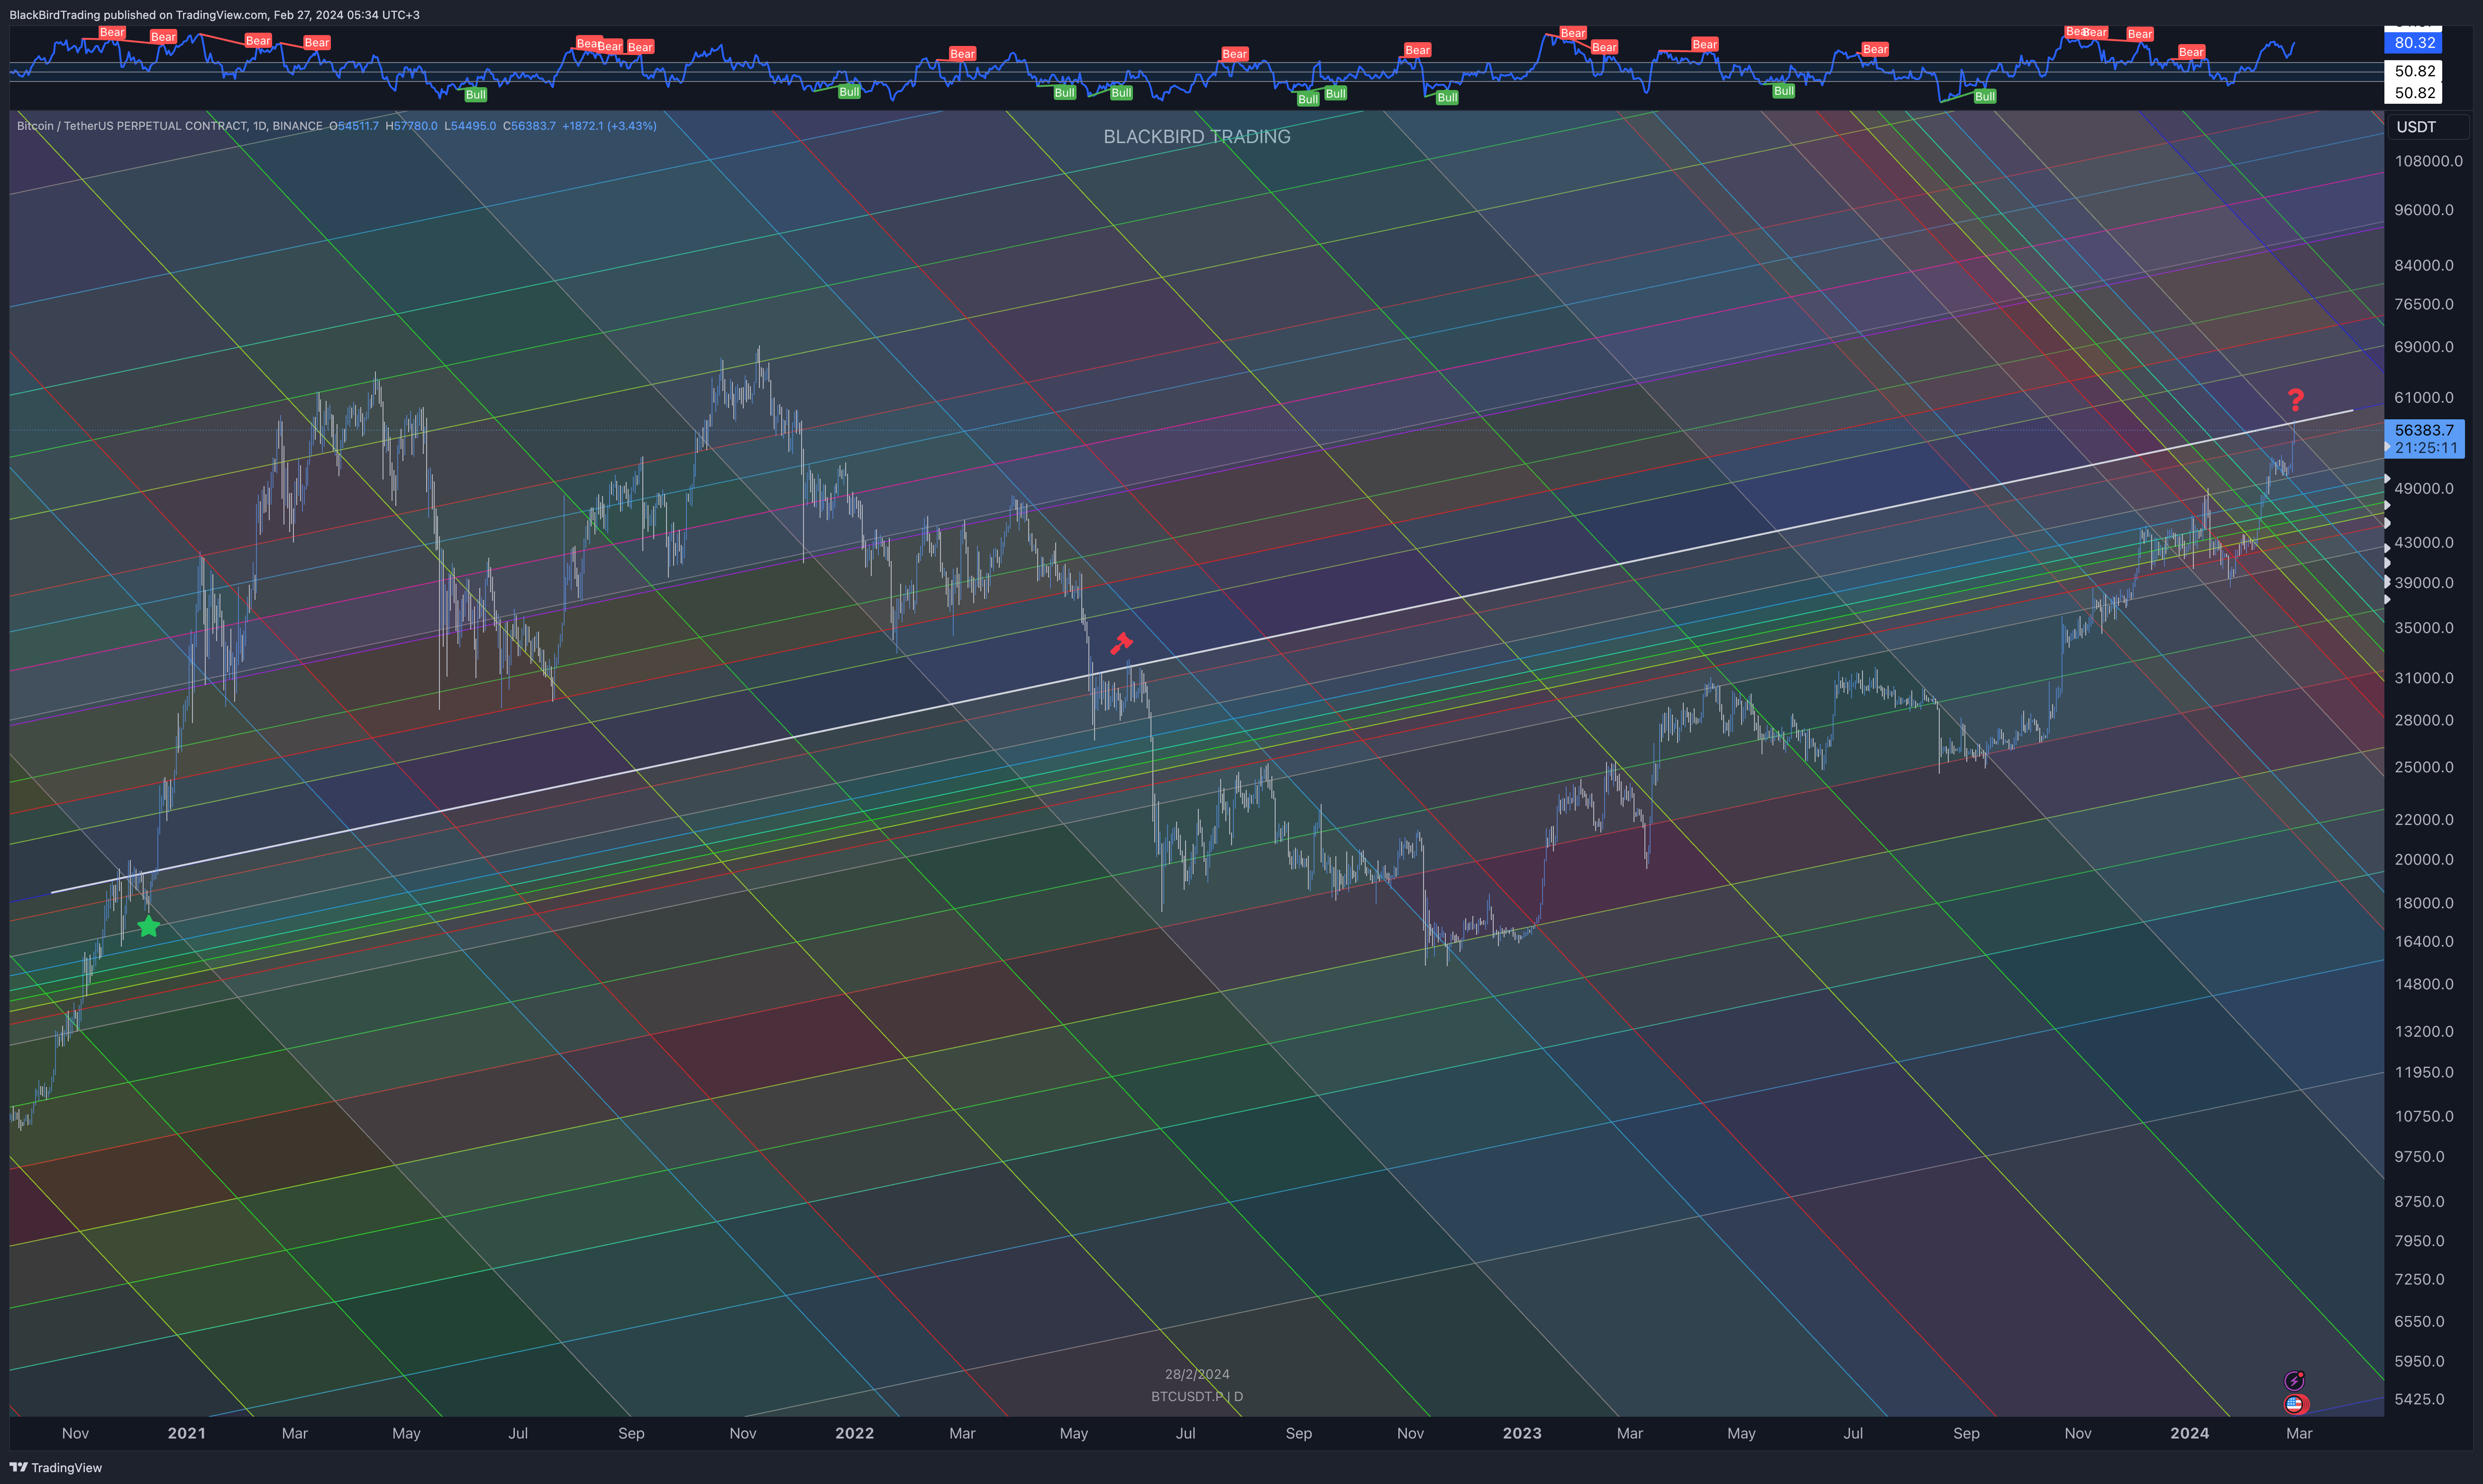2483x1484 pixels.
Task: Click the red hammer icon on the chart
Action: (1122, 643)
